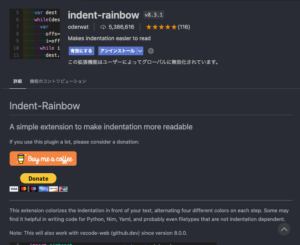This screenshot has height=245, width=300.
Task: Click the Buy me a coffee button
Action: (43, 159)
